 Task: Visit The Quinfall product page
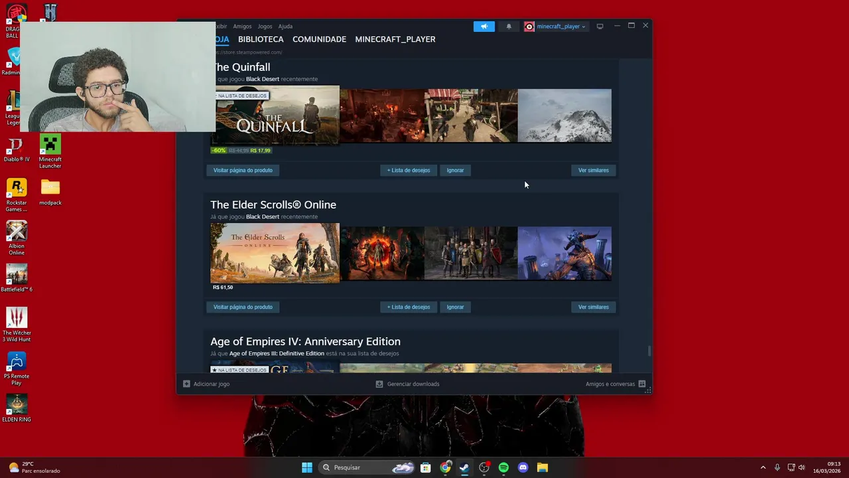(x=243, y=170)
